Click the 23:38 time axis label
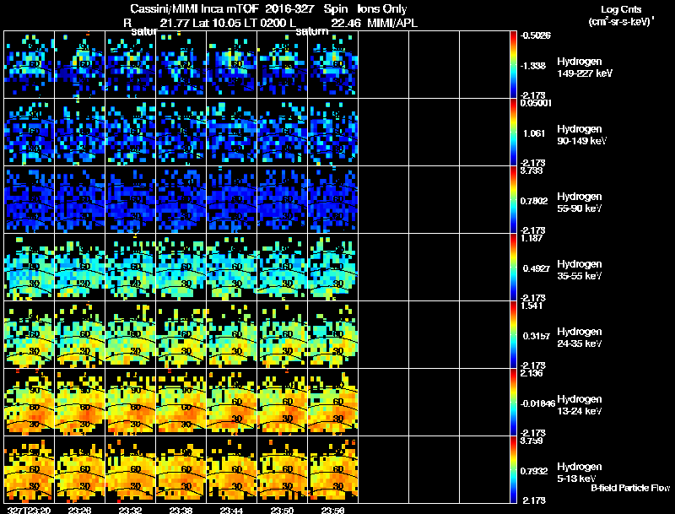This screenshot has height=514, width=675. tap(181, 510)
